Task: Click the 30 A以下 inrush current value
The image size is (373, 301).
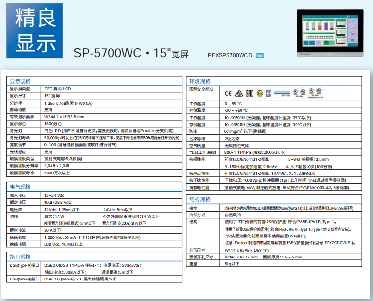Action: 53,230
